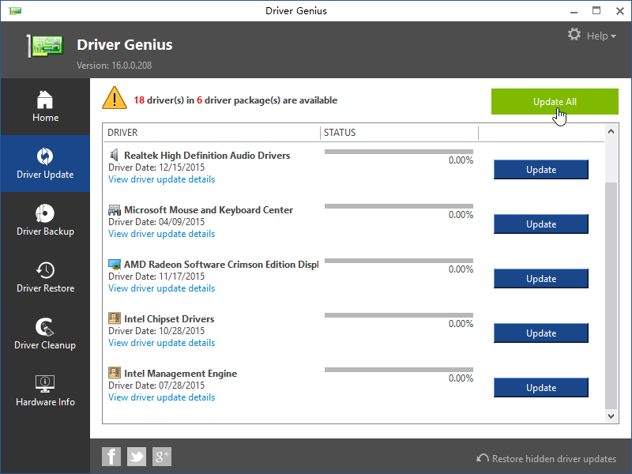Click the Facebook share icon
Viewport: 632px width, 474px height.
tap(111, 457)
